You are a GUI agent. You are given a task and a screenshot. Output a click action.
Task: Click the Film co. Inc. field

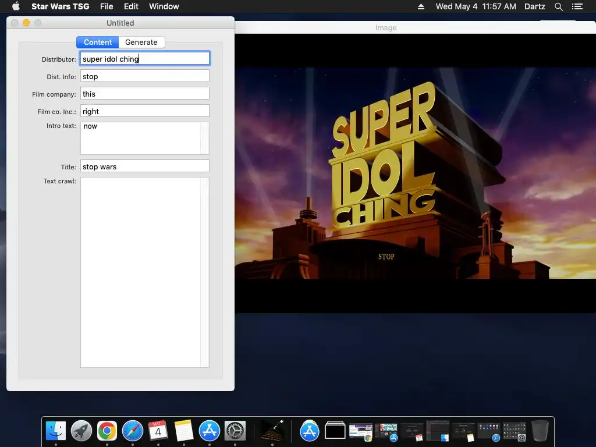[x=145, y=111]
